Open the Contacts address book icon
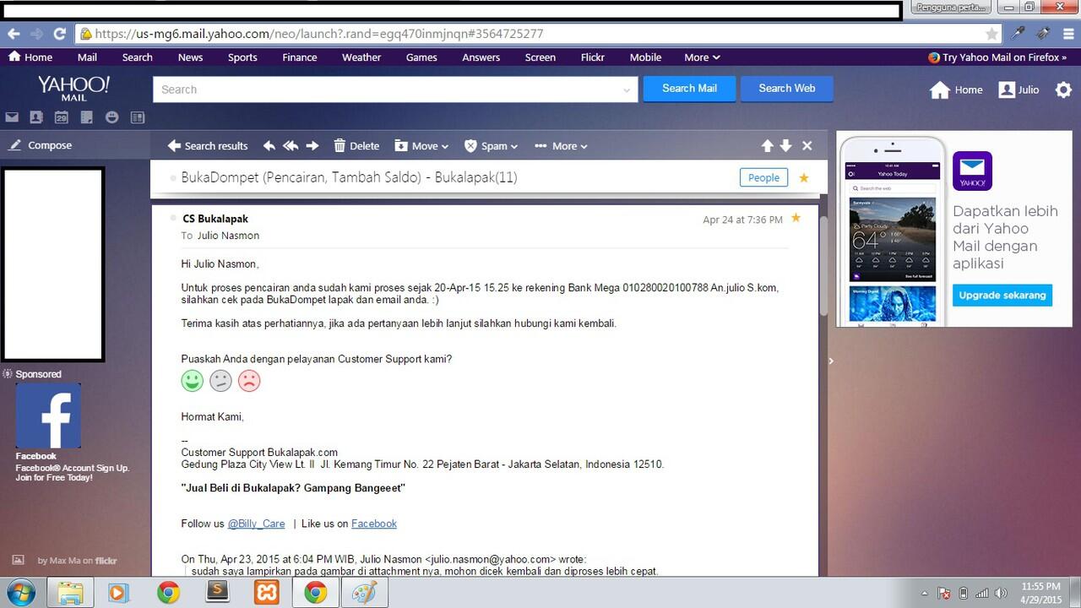 36,117
